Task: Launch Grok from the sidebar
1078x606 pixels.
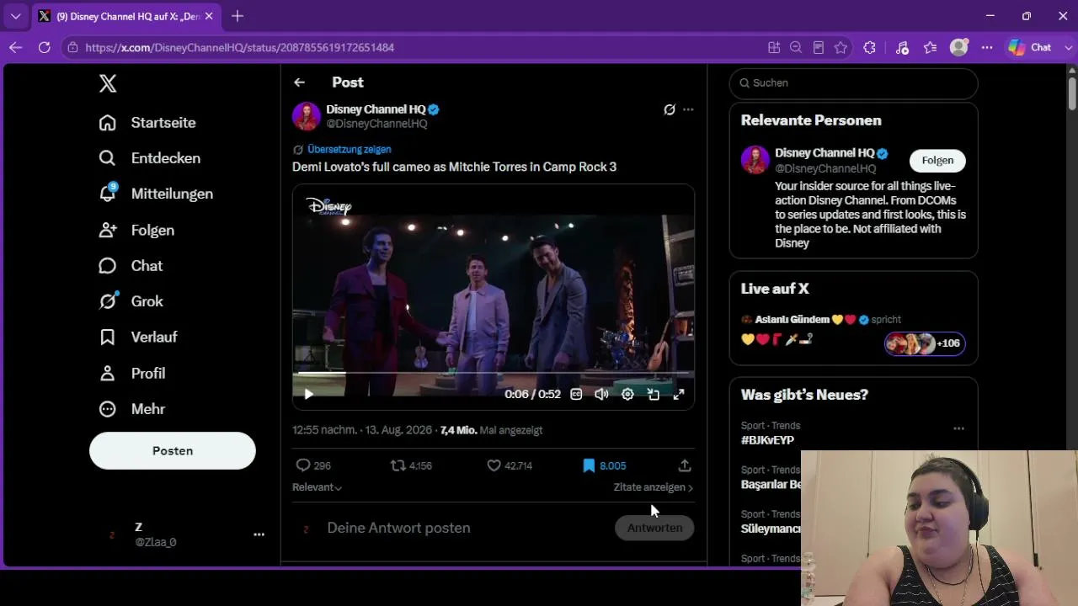Action: point(131,301)
